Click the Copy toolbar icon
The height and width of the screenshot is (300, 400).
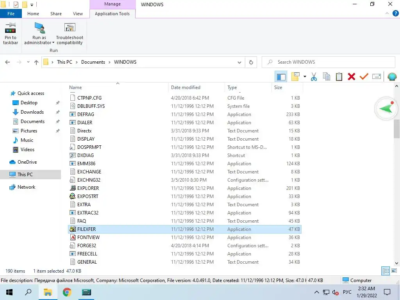pos(326,77)
